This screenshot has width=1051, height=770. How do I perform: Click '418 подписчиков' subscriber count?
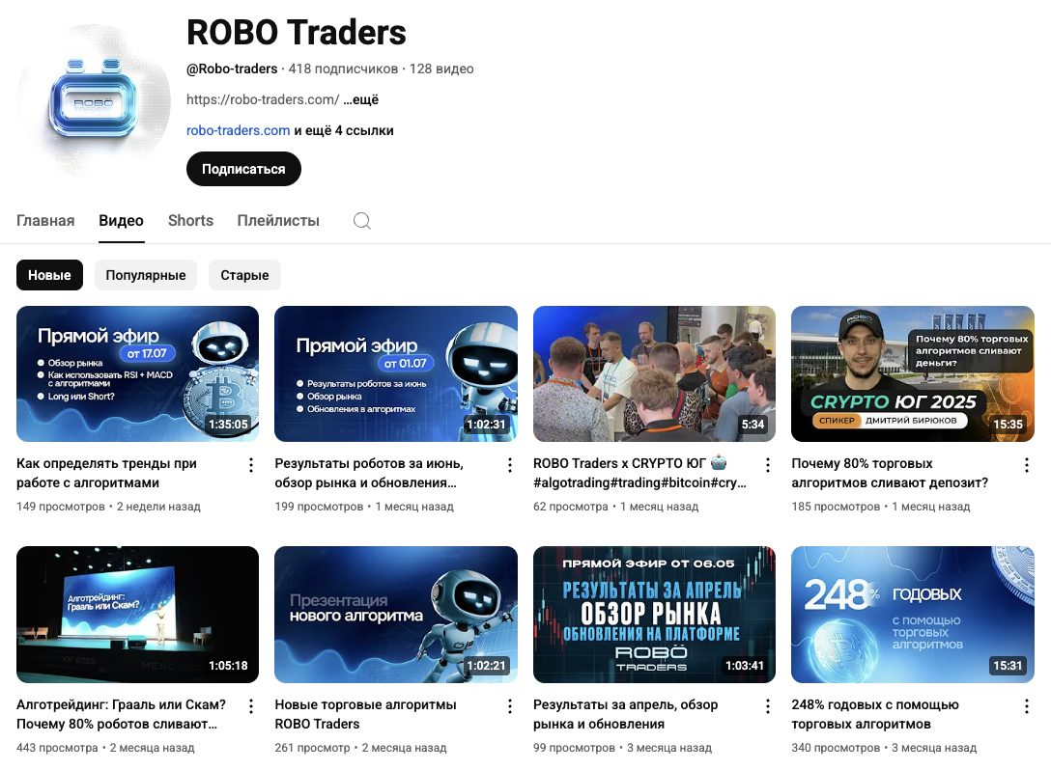(x=343, y=69)
